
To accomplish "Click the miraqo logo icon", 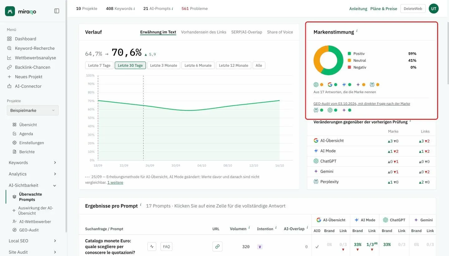I will (10, 11).
